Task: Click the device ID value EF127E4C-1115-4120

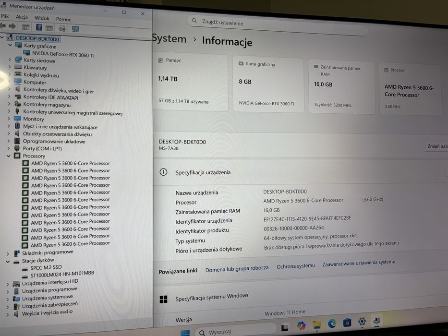Action: tap(307, 218)
